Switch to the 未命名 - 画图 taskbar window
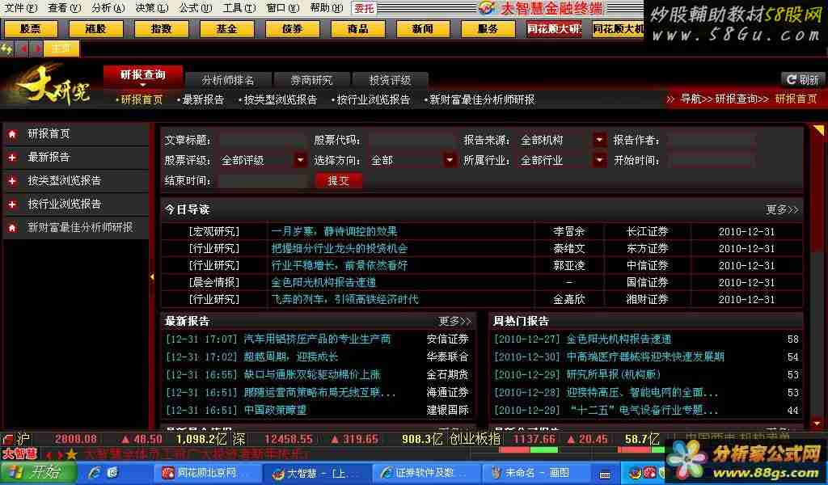 (537, 473)
